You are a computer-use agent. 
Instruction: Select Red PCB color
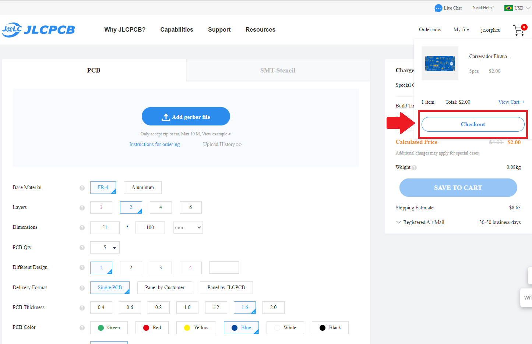click(x=152, y=328)
